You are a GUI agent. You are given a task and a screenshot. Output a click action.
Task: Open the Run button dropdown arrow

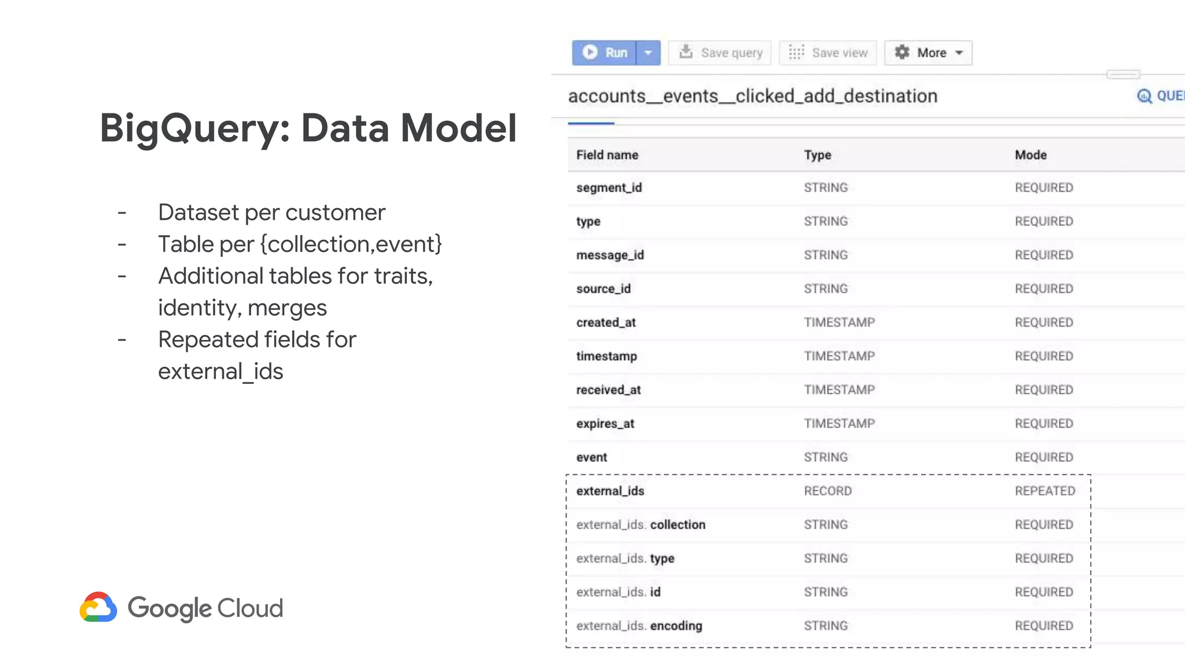648,53
